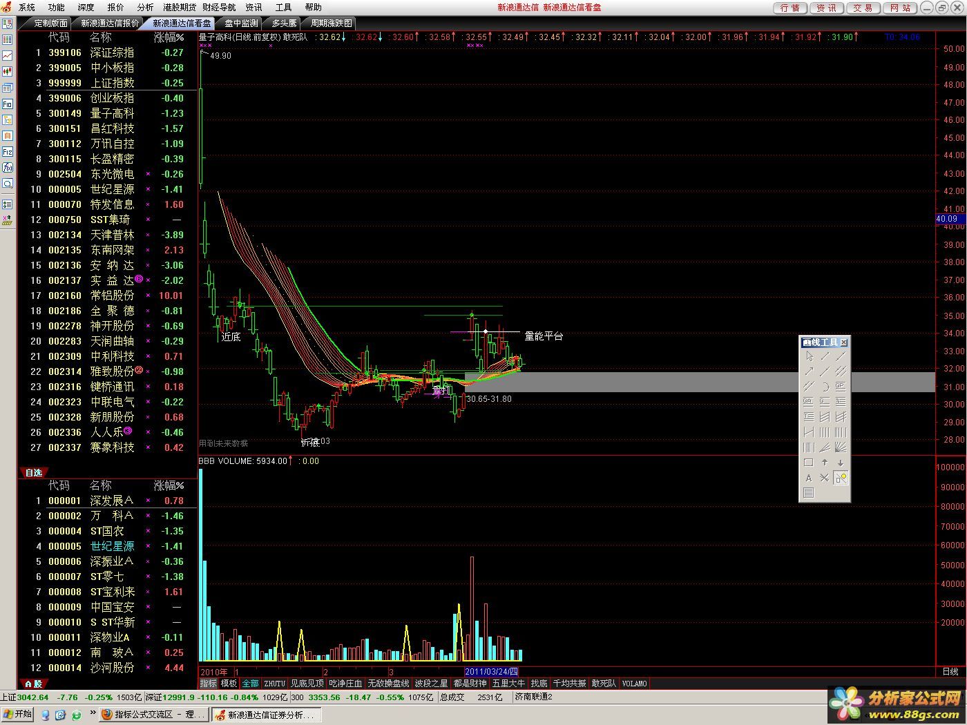The width and height of the screenshot is (967, 725).
Task: Open the Fiz sidebar icon
Action: (7, 152)
